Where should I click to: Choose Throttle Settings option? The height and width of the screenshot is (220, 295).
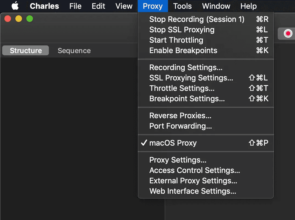(x=182, y=88)
